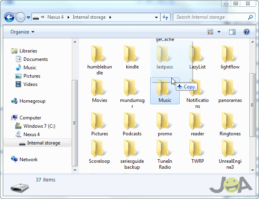Click file list scroll down arrow
The height and width of the screenshot is (199, 259).
[x=253, y=170]
